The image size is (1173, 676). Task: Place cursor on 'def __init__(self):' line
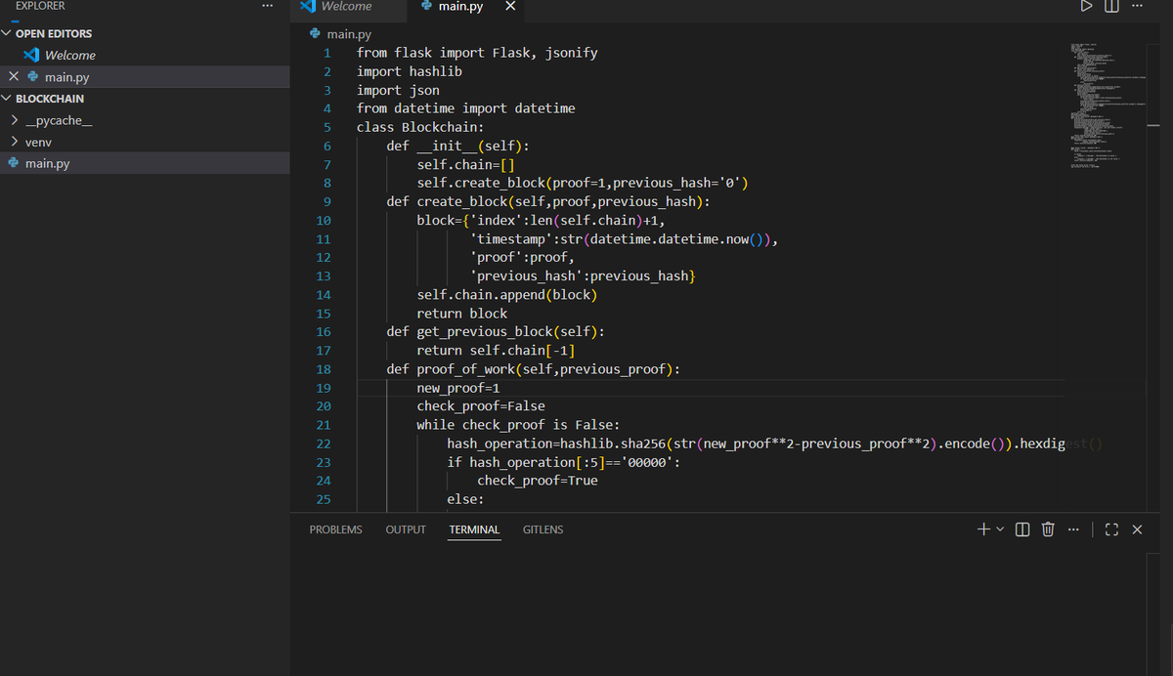458,146
